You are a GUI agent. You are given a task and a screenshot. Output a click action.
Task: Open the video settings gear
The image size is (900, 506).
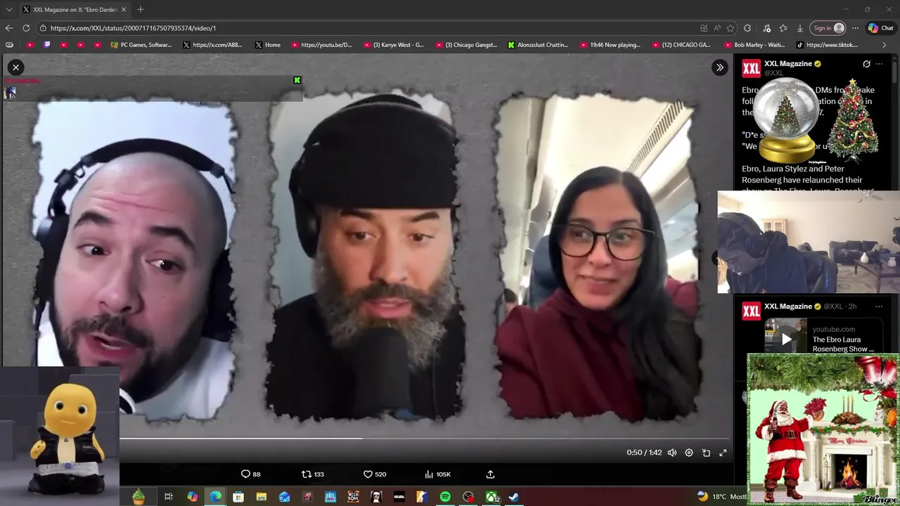click(x=689, y=453)
